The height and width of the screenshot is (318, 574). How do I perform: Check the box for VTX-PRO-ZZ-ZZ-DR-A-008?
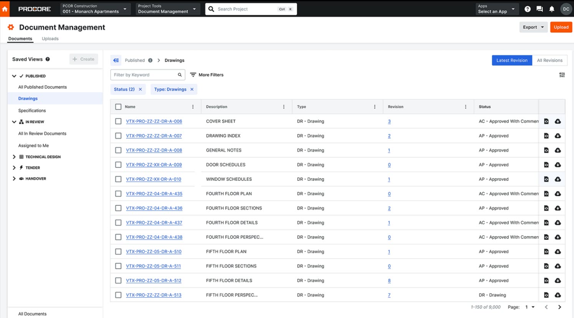pos(118,150)
